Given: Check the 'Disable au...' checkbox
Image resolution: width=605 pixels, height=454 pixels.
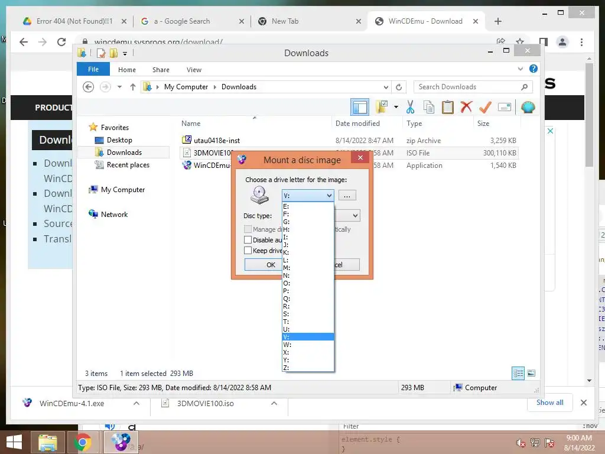Looking at the screenshot, I should click(248, 240).
